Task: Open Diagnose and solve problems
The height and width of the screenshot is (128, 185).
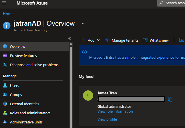Action: click(34, 65)
